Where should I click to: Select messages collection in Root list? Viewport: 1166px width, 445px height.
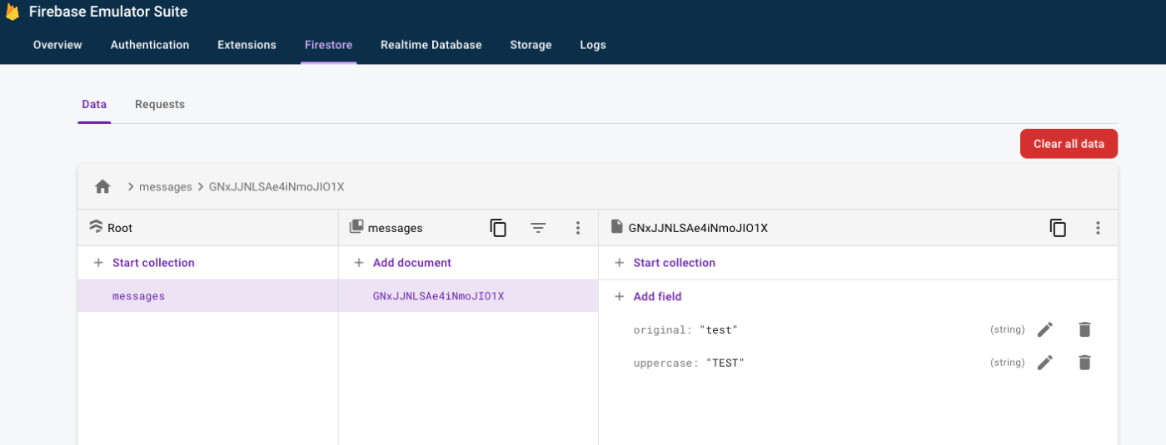[207, 296]
